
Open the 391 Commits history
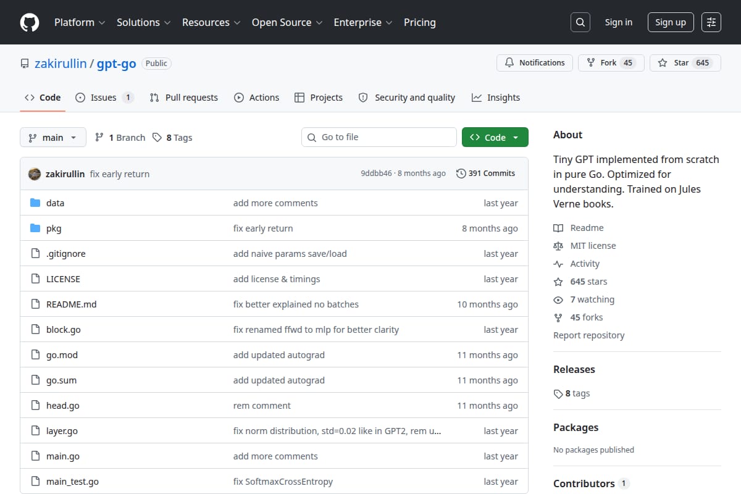point(485,174)
